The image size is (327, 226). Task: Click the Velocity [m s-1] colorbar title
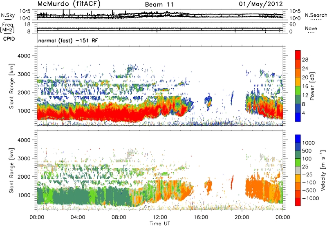click(x=323, y=170)
